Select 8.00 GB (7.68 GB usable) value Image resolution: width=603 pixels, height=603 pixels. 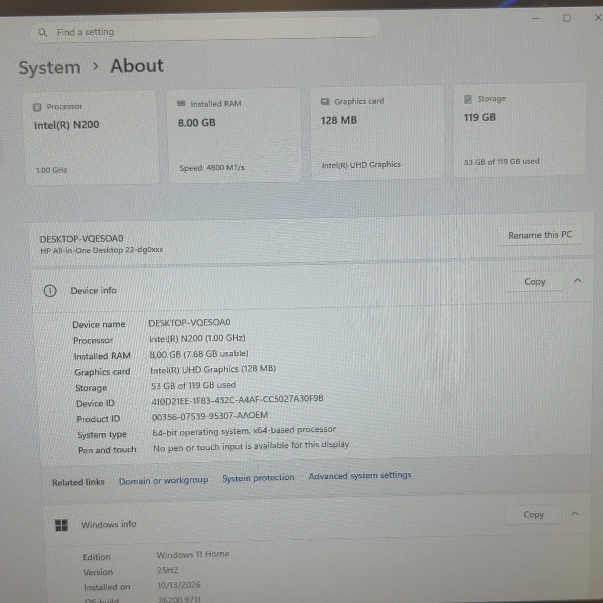[x=199, y=354]
